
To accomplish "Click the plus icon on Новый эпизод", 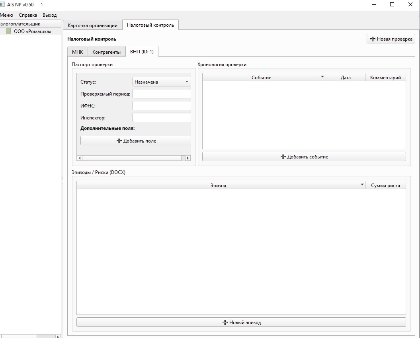I will click(225, 322).
